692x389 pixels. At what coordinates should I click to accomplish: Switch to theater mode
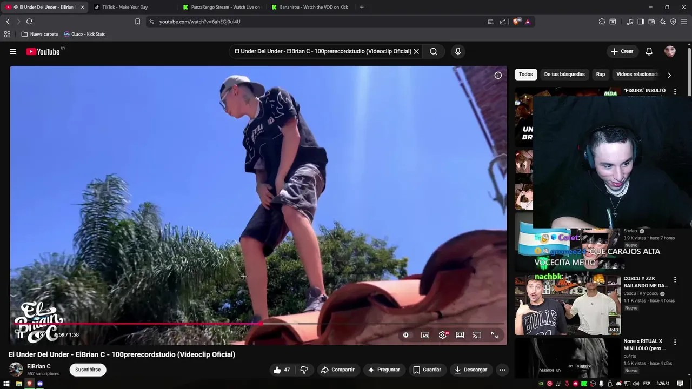coord(460,335)
